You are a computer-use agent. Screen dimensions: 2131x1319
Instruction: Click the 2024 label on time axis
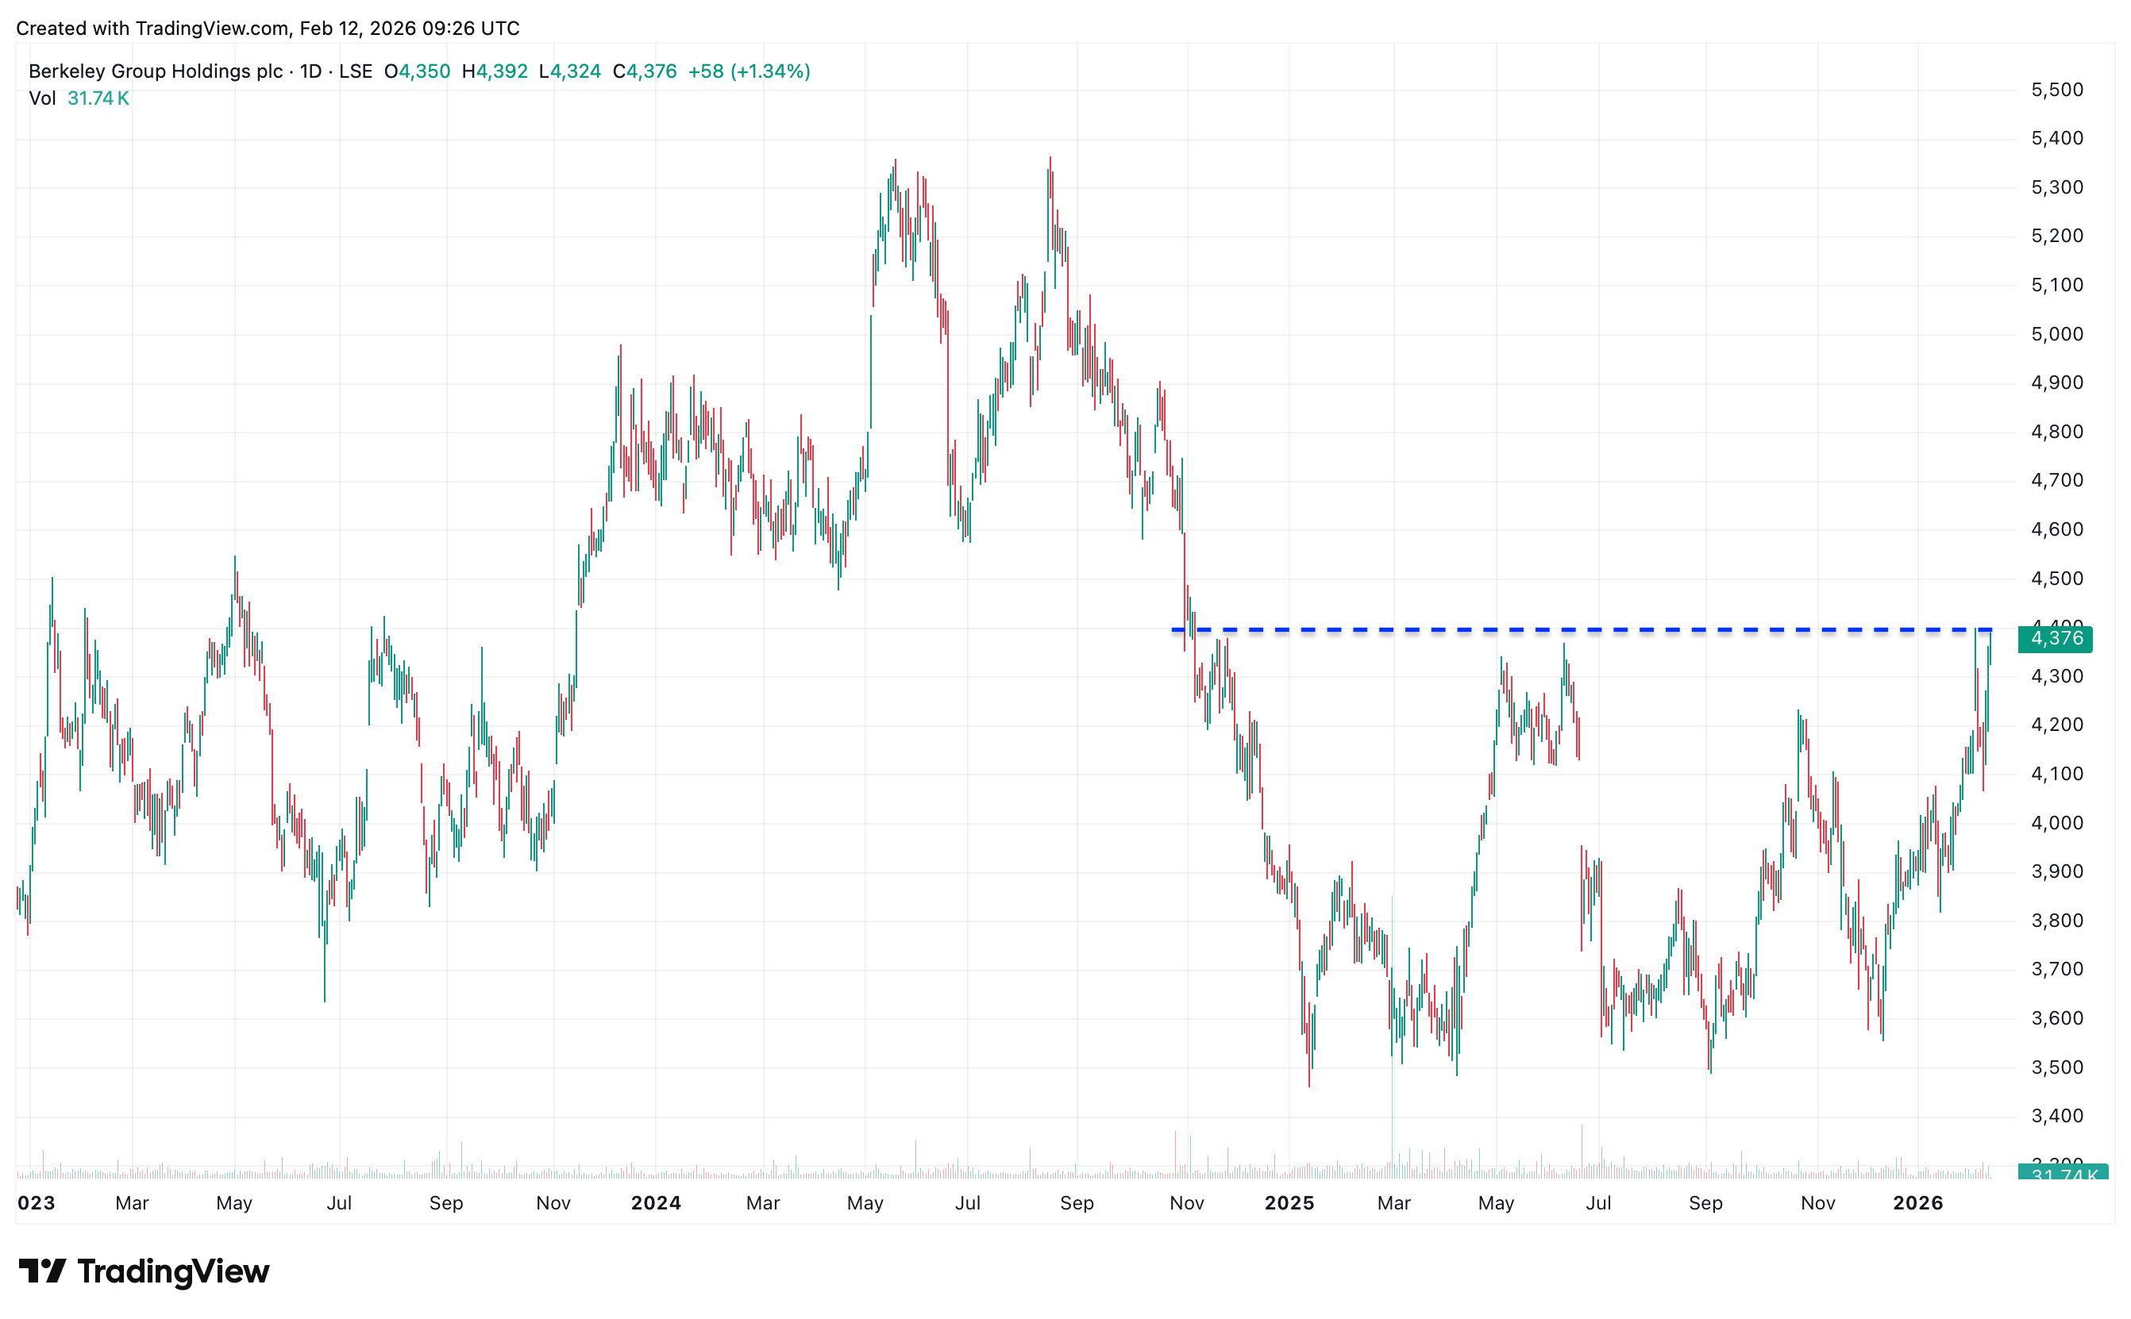pyautogui.click(x=655, y=1203)
